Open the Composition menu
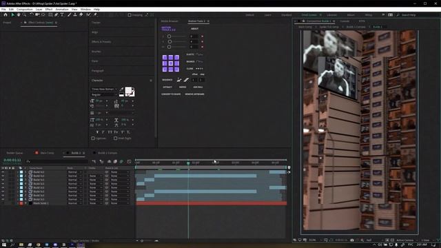The height and width of the screenshot is (248, 441). point(25,9)
